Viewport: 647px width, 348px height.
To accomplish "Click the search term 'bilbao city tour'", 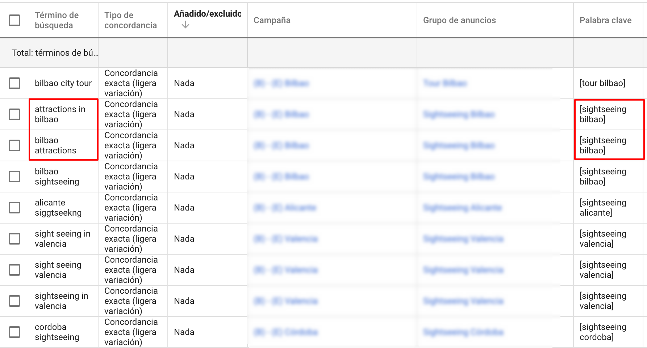I will pyautogui.click(x=63, y=83).
